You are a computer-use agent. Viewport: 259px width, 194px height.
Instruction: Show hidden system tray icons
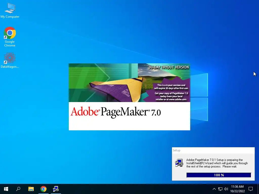click(214, 189)
